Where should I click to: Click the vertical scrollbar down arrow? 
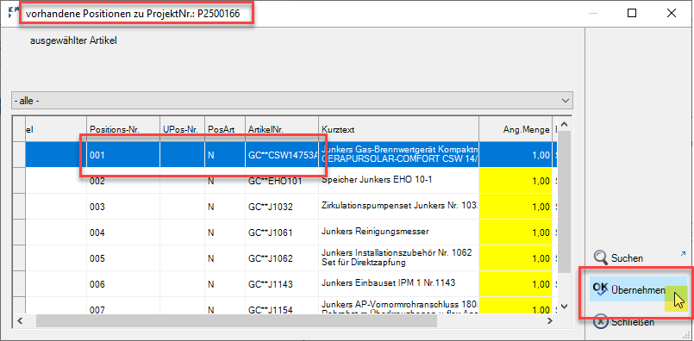point(564,306)
